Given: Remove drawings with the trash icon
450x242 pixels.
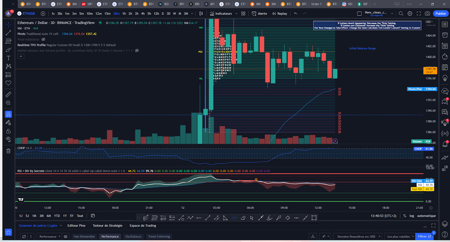Looking at the screenshot, I should pyautogui.click(x=8, y=151).
